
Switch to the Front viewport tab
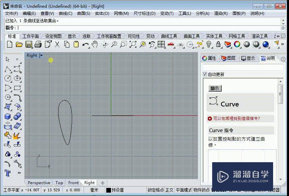[73, 183]
